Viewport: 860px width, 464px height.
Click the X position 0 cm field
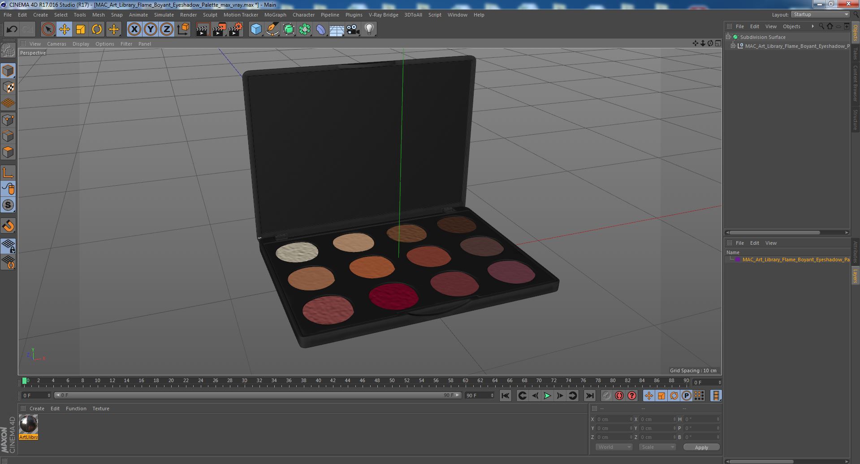[x=614, y=419]
